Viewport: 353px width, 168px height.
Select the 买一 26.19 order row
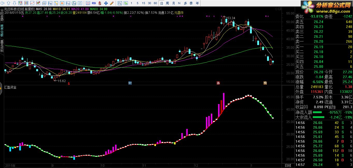coord(324,47)
